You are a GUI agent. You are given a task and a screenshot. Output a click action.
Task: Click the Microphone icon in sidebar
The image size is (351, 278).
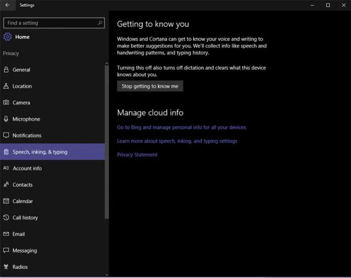point(6,119)
